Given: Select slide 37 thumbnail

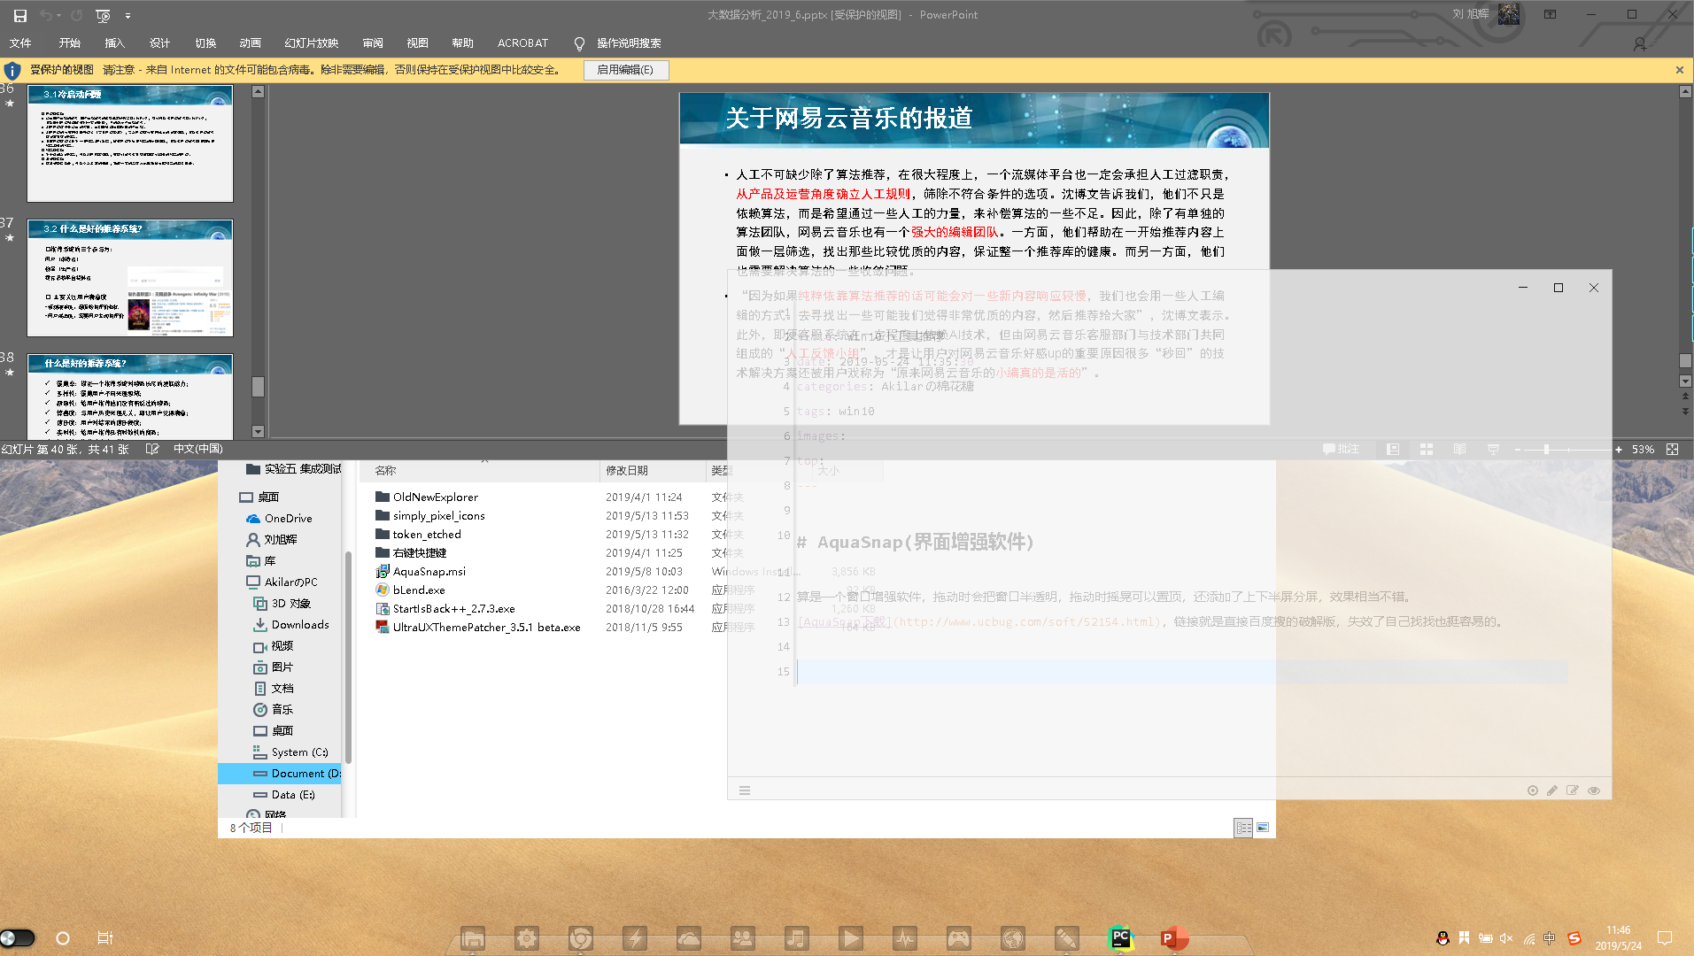Looking at the screenshot, I should [130, 278].
